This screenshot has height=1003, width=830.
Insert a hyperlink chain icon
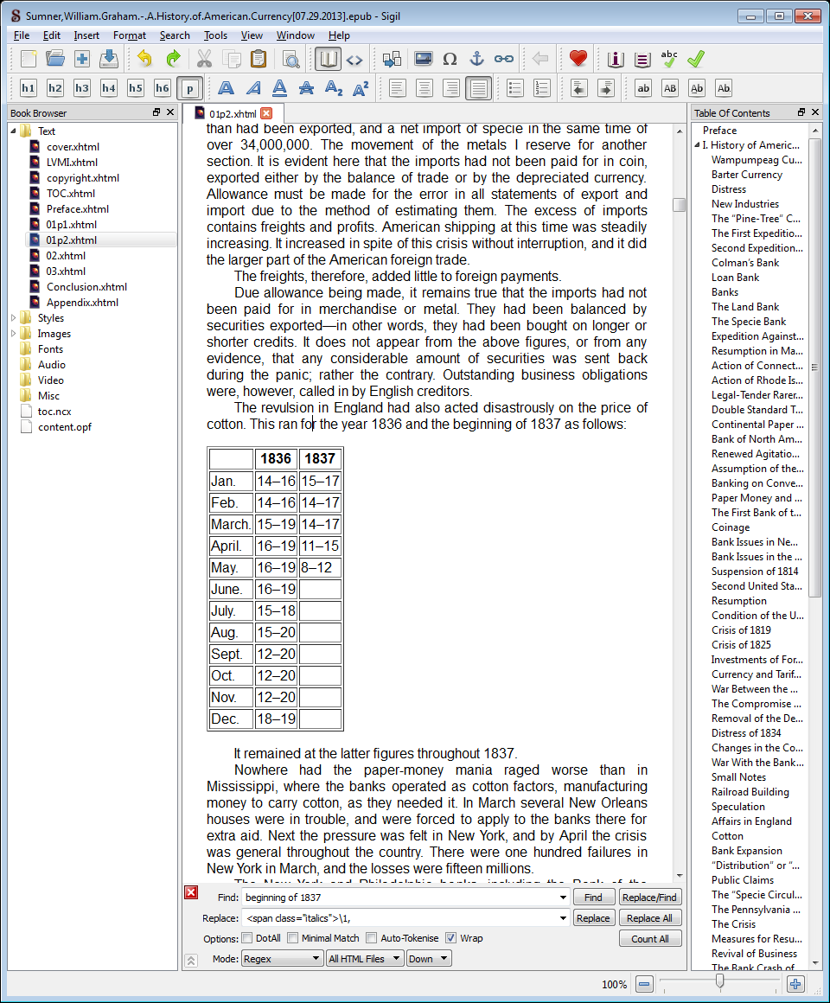click(x=504, y=60)
